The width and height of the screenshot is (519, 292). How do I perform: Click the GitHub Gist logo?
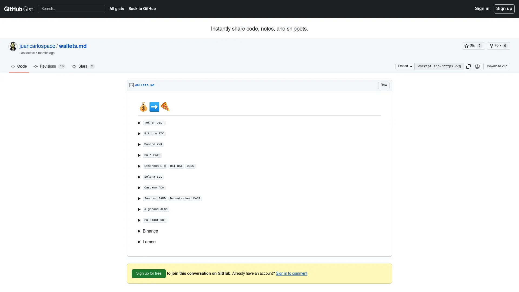point(19,9)
